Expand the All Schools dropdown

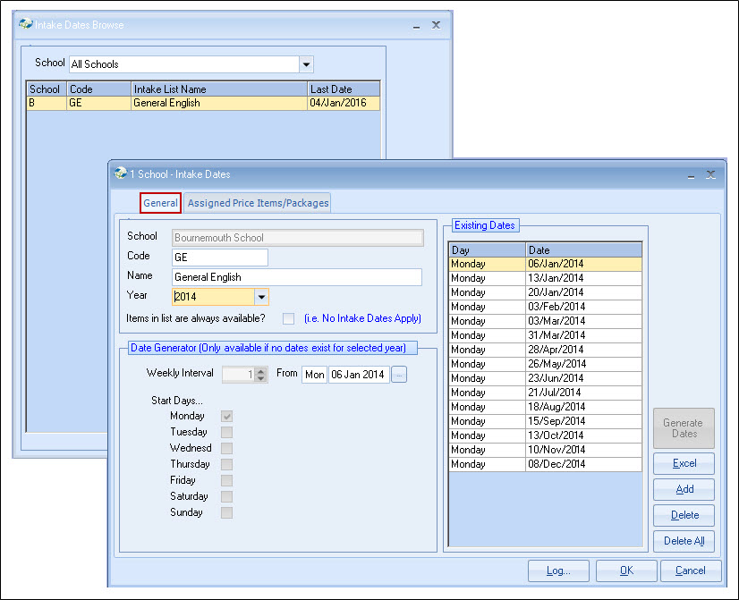(307, 64)
